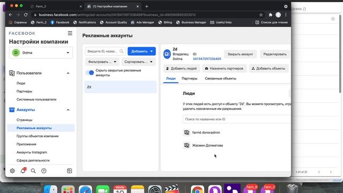Open the Business Manager bookmark
Image resolution: width=343 pixels, height=193 pixels.
pos(191,23)
